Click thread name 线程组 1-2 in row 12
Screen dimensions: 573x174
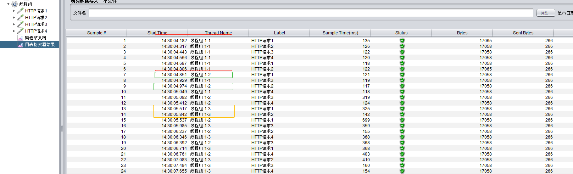pos(200,103)
